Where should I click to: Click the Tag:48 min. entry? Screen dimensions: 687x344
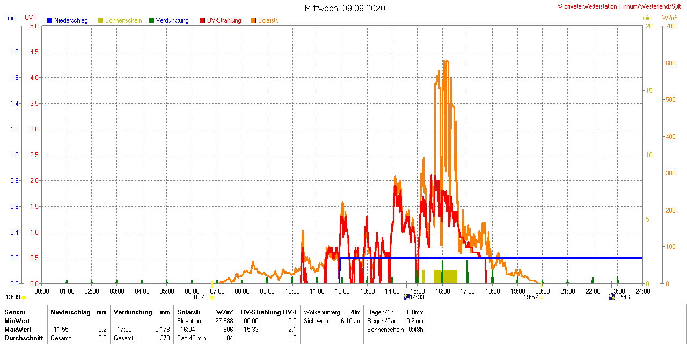[x=191, y=338]
